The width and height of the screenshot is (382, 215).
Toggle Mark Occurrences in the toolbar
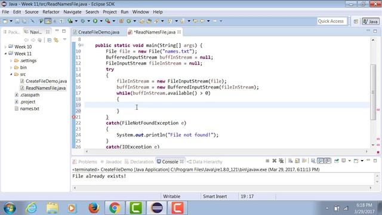click(x=48, y=21)
